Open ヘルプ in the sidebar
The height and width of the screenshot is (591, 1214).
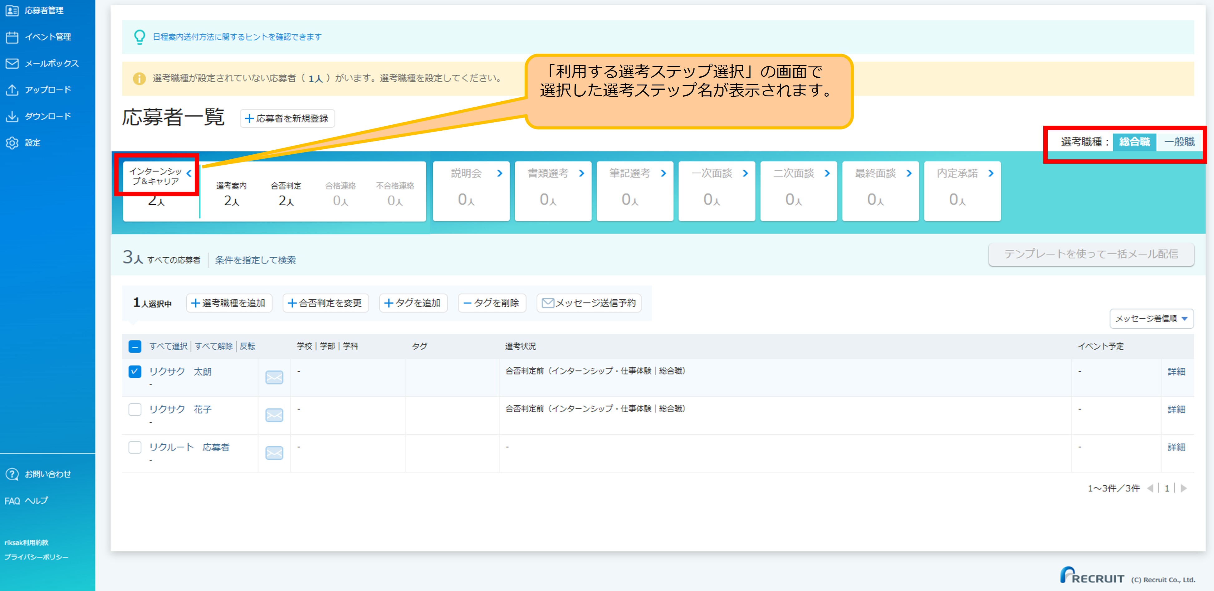(37, 501)
